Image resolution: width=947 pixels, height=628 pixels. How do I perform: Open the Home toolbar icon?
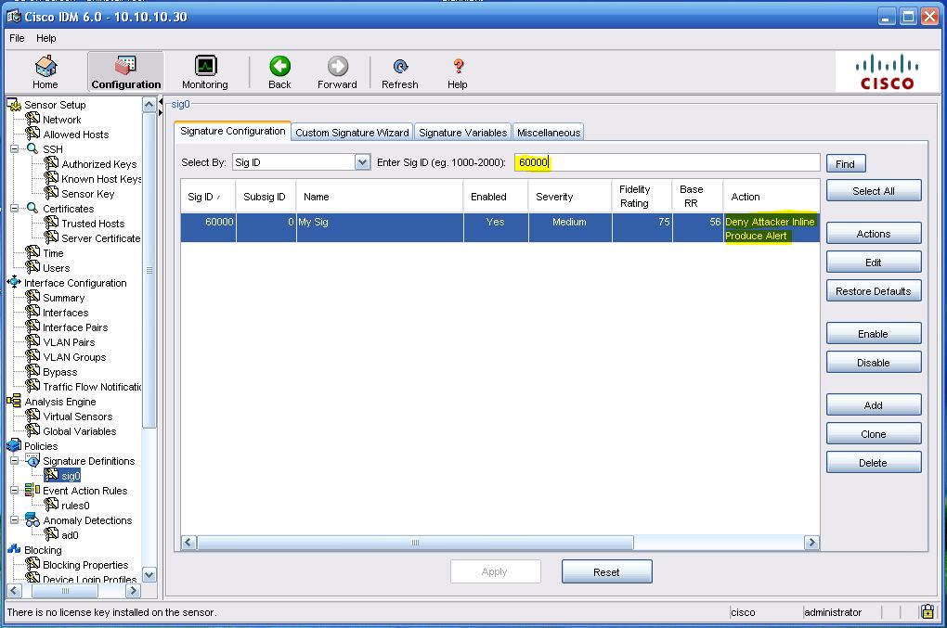pos(45,67)
